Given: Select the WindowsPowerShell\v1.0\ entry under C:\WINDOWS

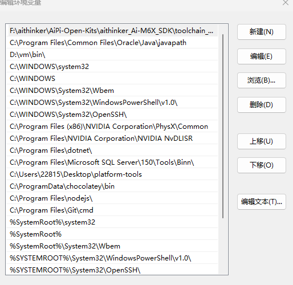Looking at the screenshot, I should coord(112,103).
